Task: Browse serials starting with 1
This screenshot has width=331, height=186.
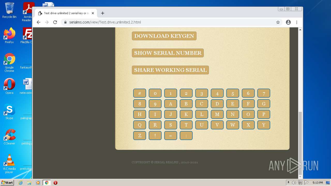Action: pyautogui.click(x=171, y=93)
